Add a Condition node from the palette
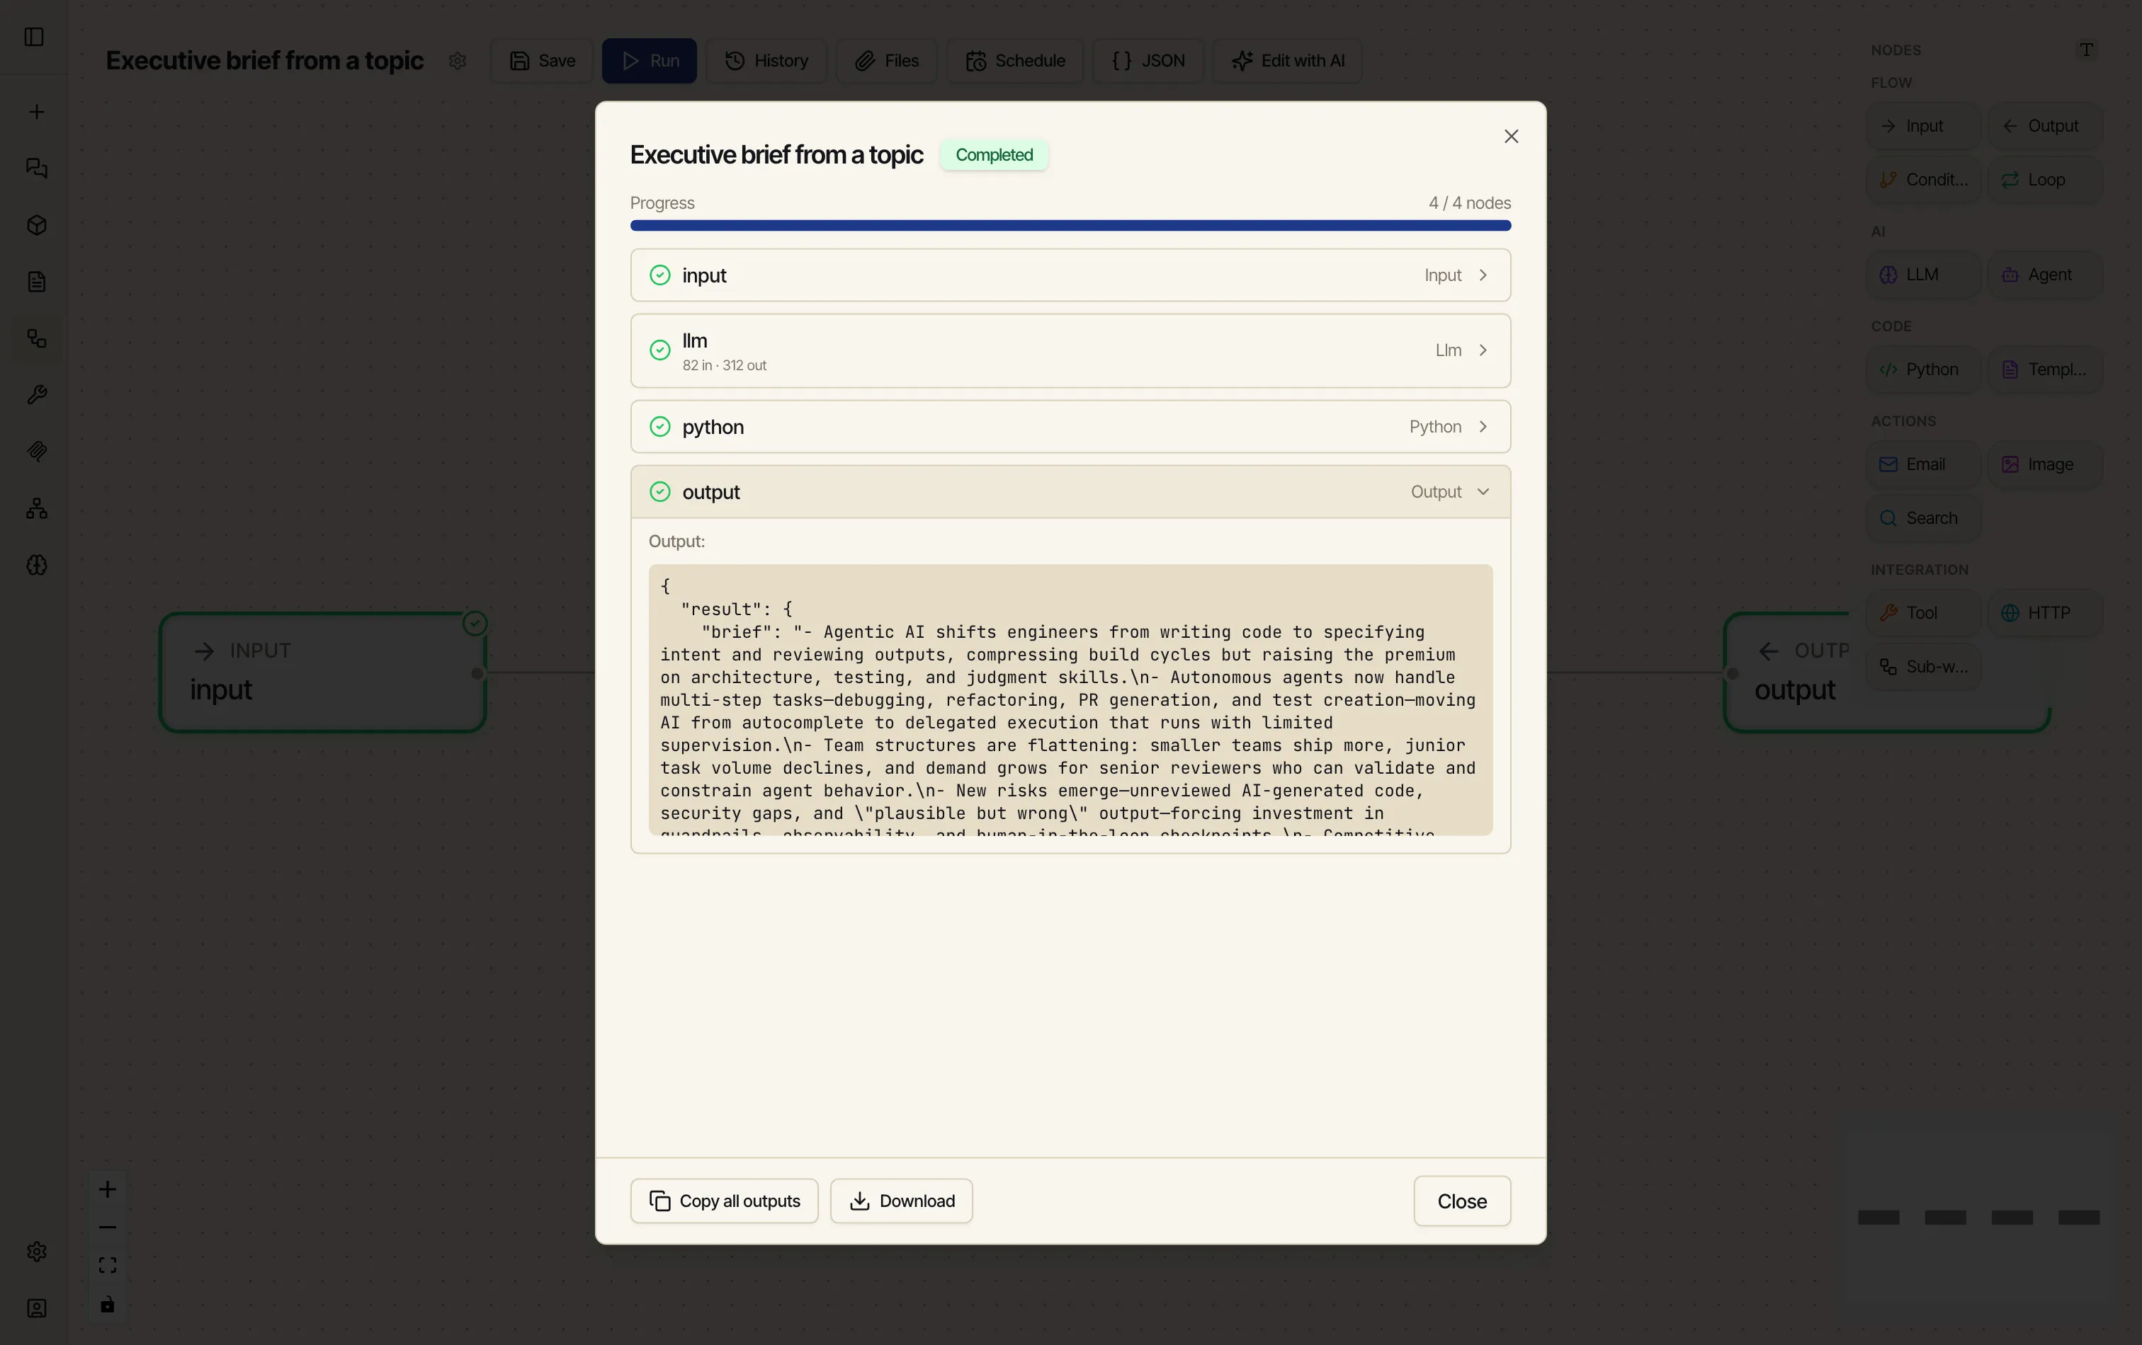The height and width of the screenshot is (1345, 2142). point(1923,180)
